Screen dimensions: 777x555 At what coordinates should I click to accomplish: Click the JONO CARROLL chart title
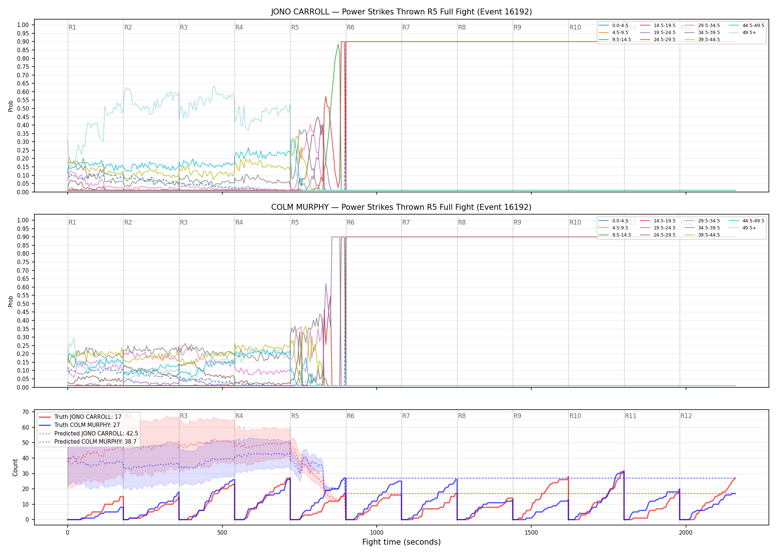(x=401, y=12)
